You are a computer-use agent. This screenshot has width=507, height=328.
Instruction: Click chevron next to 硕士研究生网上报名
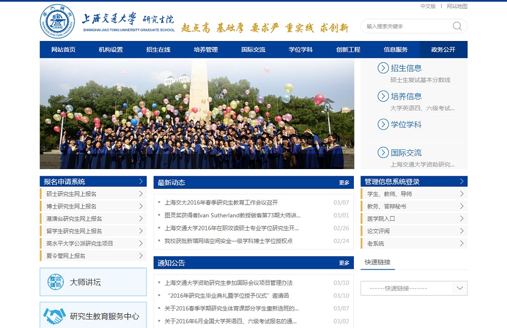pos(140,194)
